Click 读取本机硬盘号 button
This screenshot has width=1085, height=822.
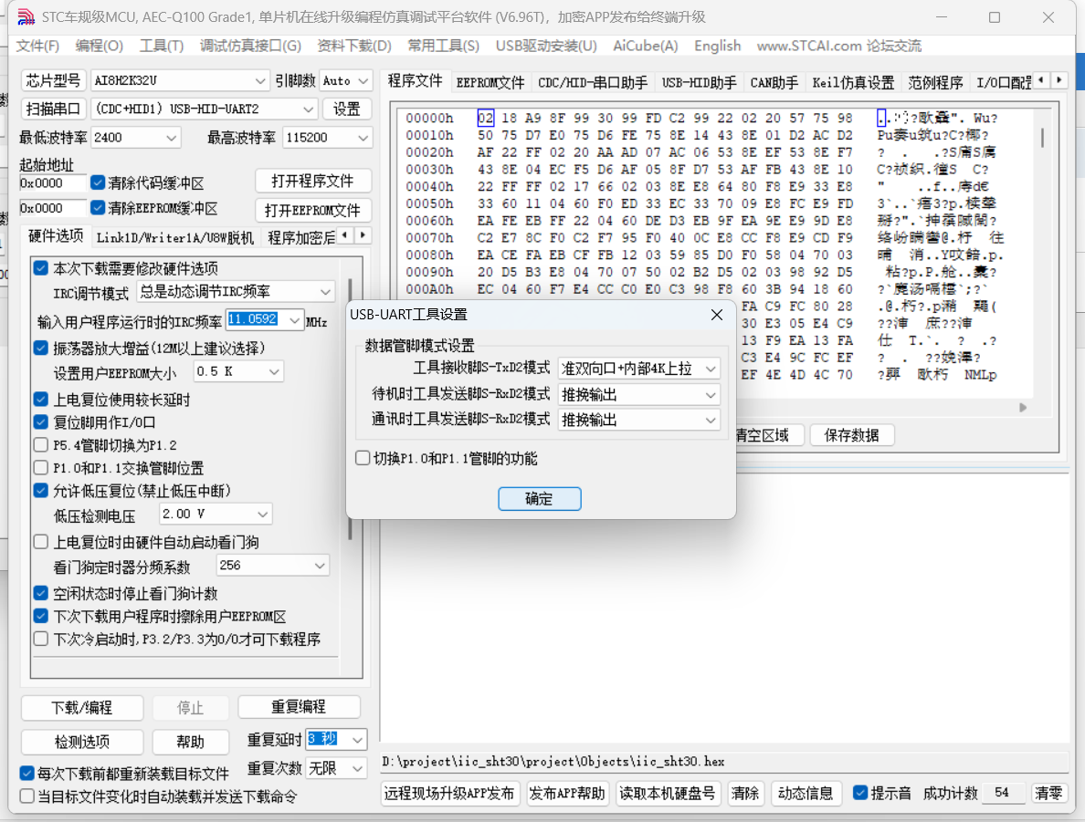[x=667, y=793]
